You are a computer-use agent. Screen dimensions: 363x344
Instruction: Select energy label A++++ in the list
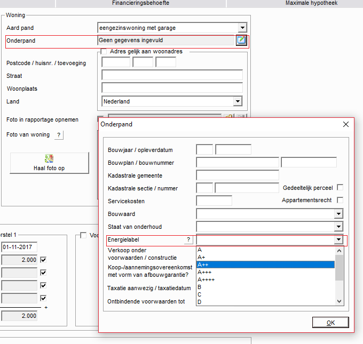pos(265,279)
